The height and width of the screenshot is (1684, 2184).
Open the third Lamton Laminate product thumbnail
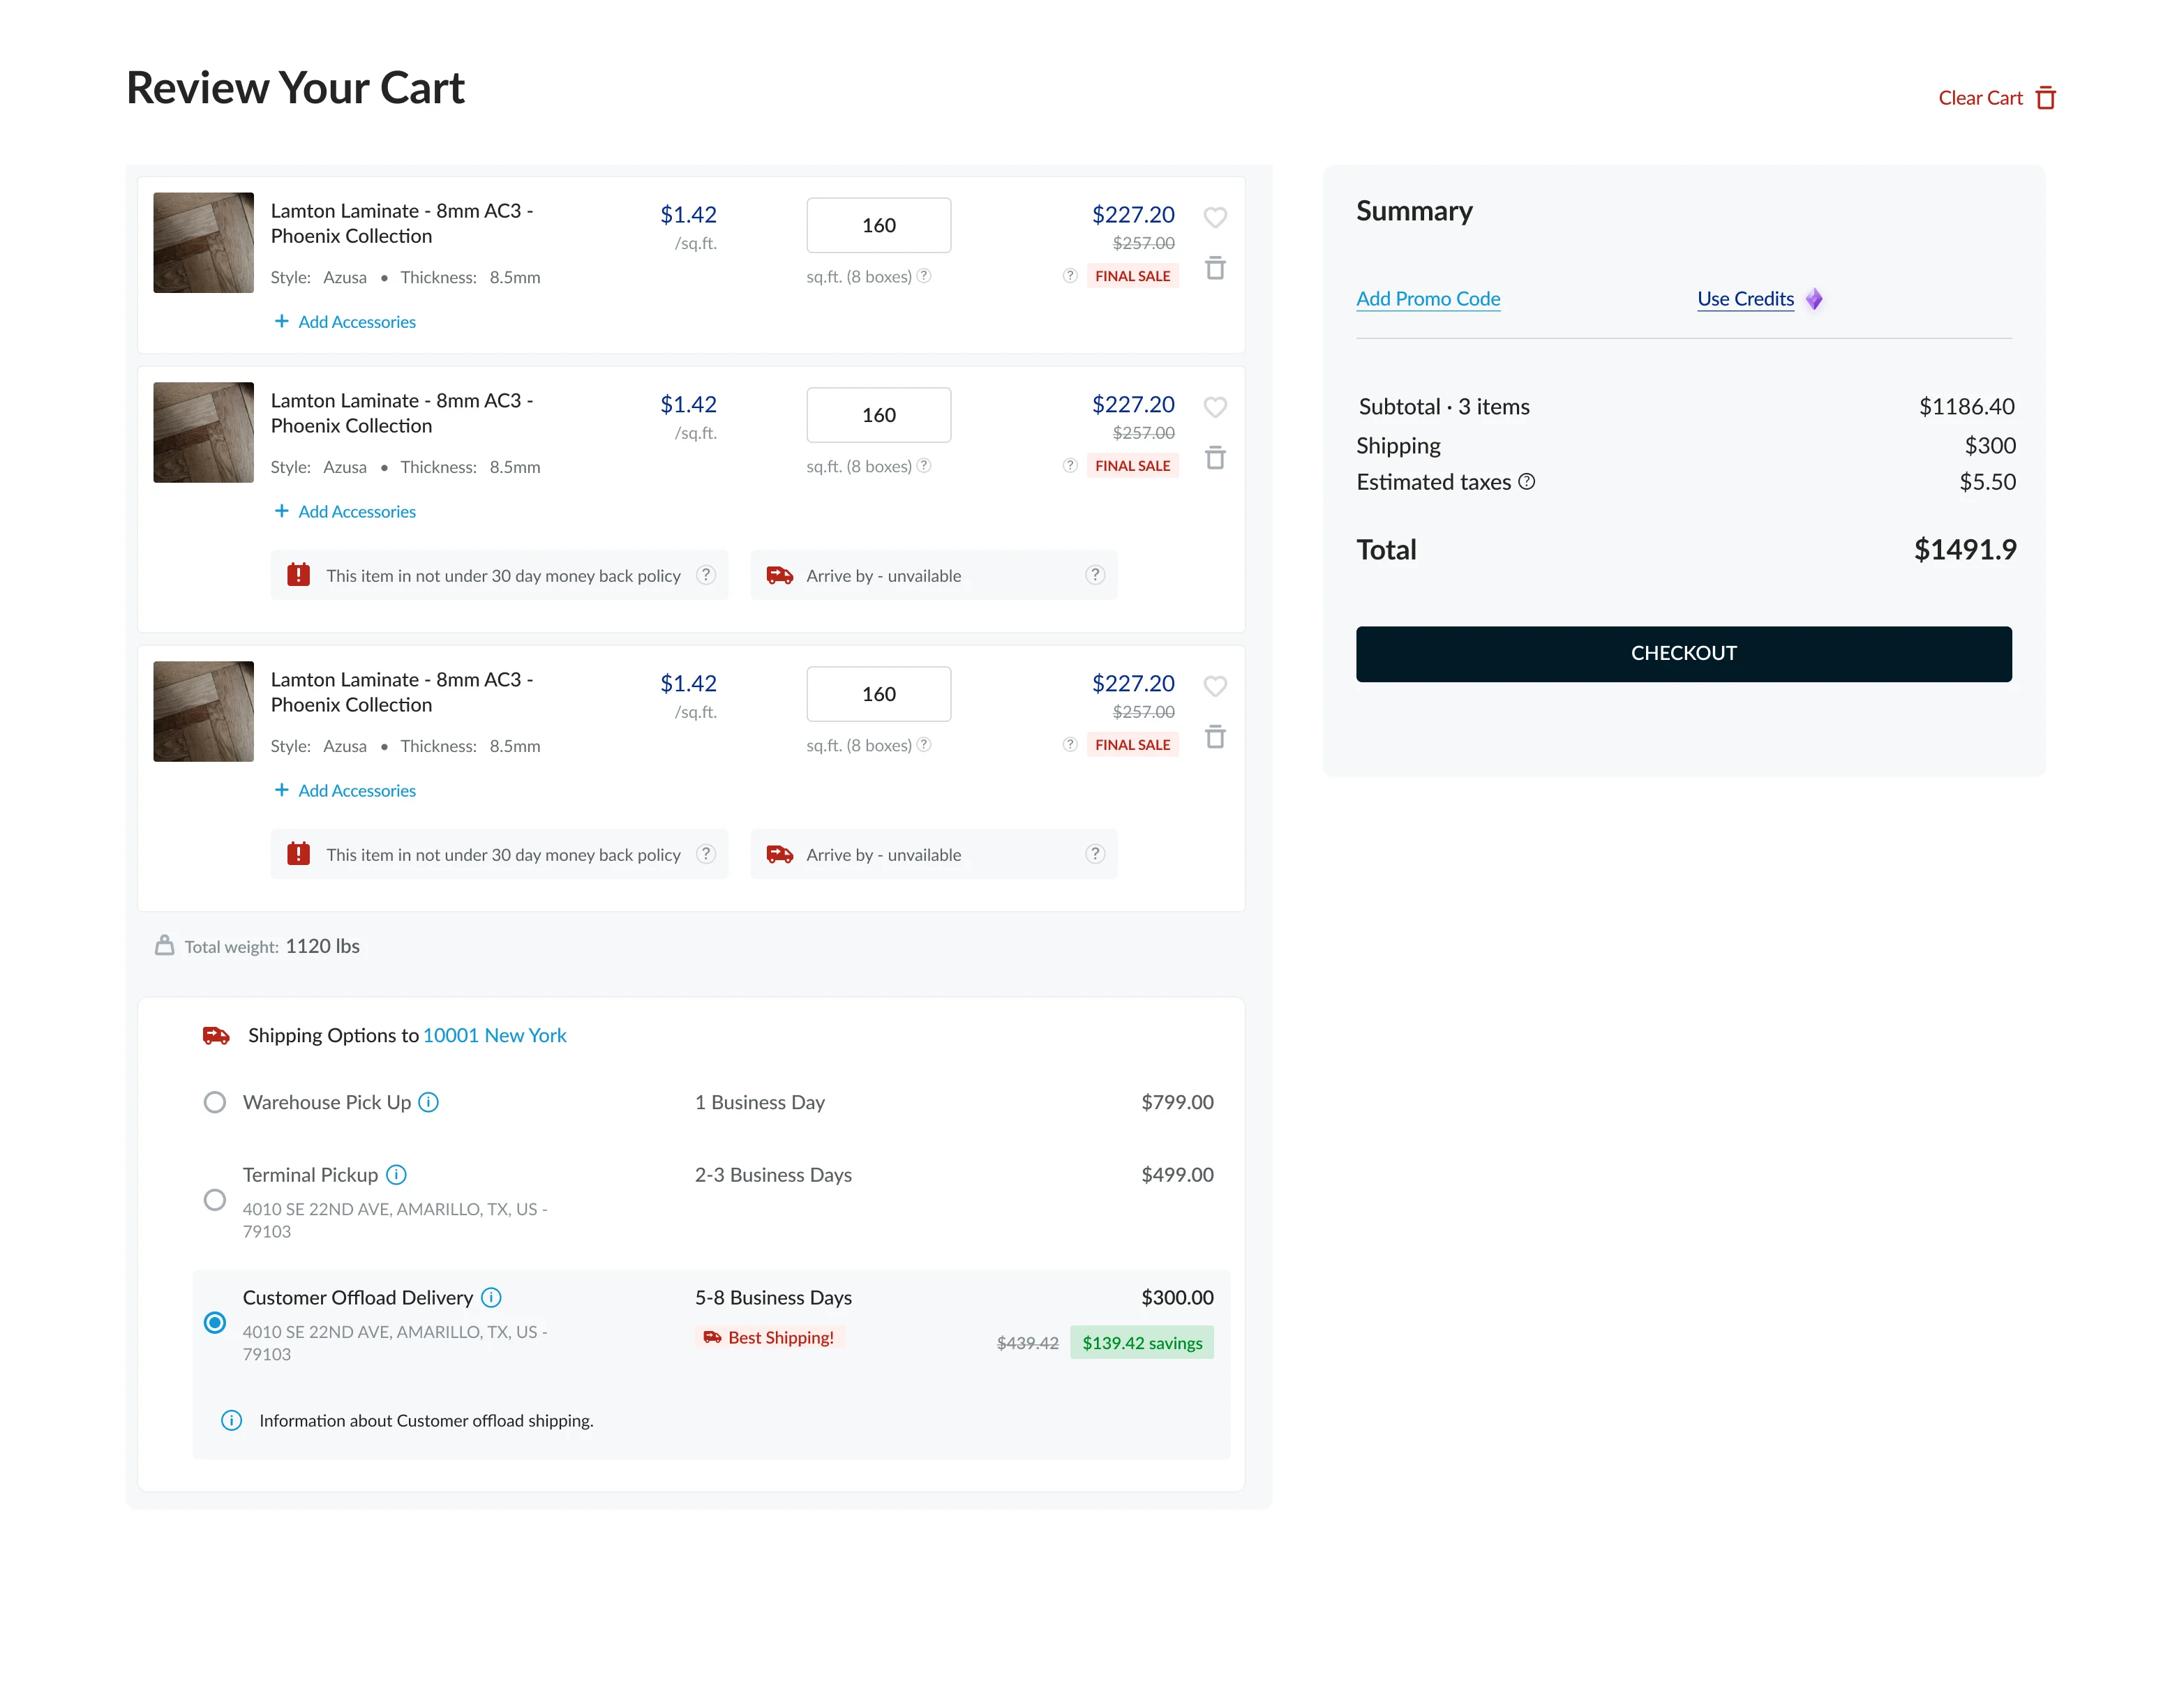click(x=204, y=712)
